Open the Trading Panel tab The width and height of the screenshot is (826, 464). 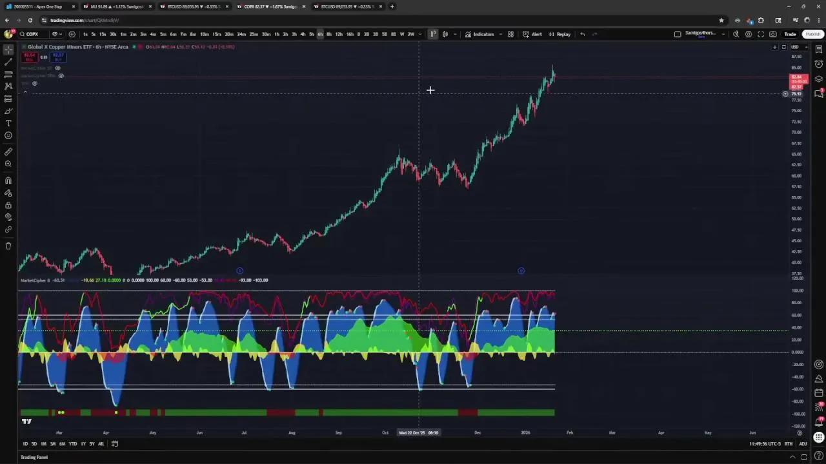pyautogui.click(x=34, y=457)
